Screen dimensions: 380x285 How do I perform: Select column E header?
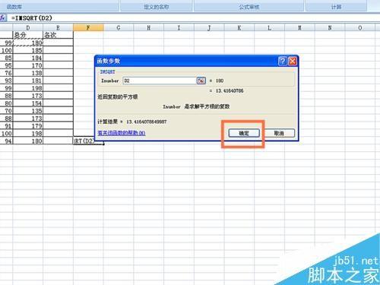click(x=58, y=27)
